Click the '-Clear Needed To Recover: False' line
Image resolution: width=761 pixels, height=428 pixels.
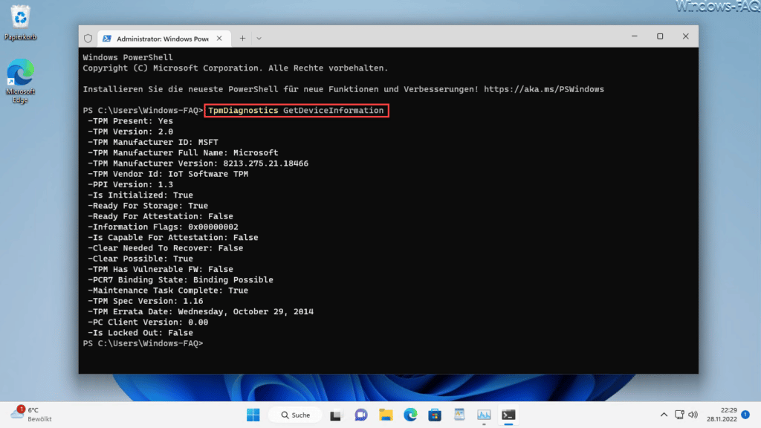pos(166,248)
